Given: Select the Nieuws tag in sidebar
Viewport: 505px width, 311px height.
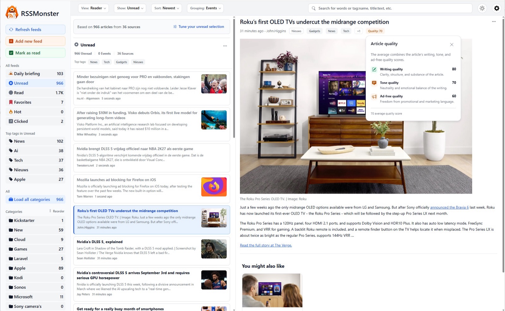Looking at the screenshot, I should 35,170.
